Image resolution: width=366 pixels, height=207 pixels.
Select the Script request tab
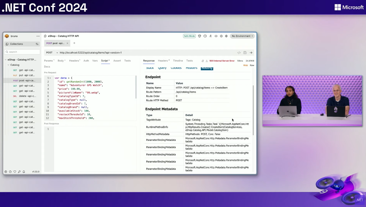pos(105,61)
